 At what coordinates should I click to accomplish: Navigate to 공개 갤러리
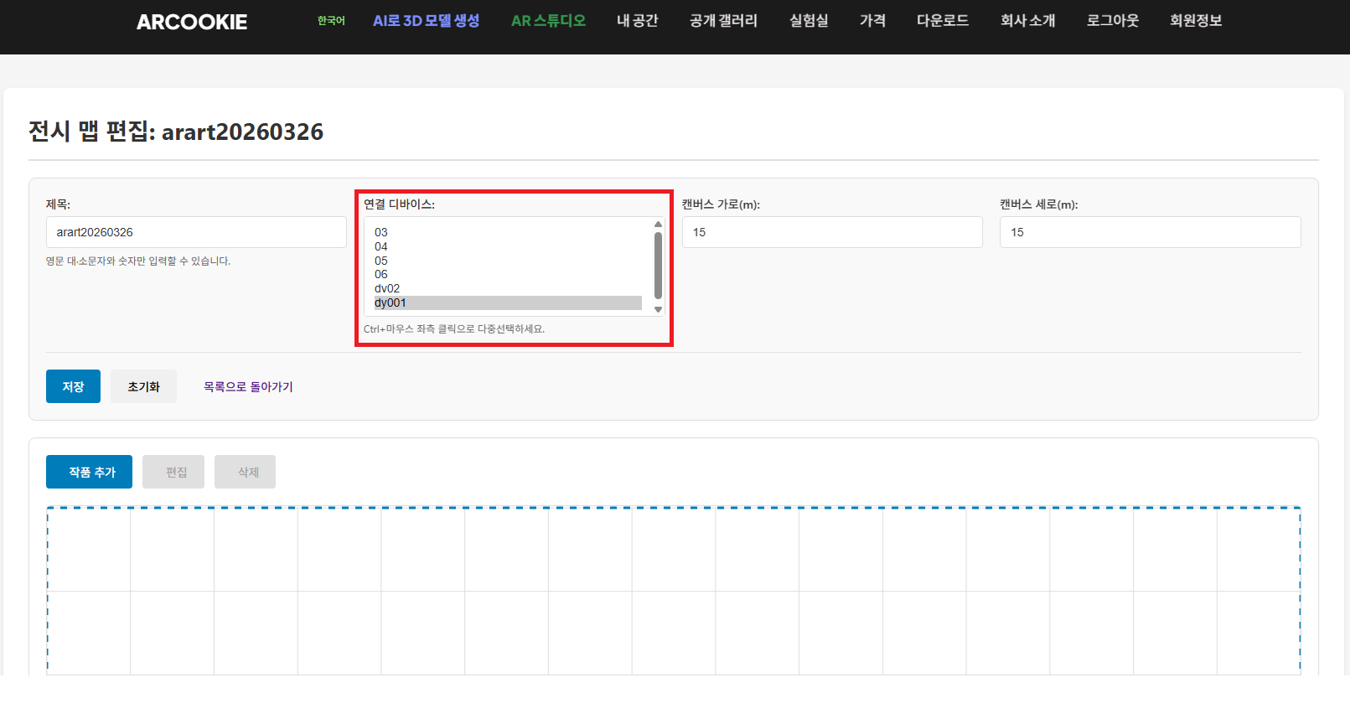723,21
